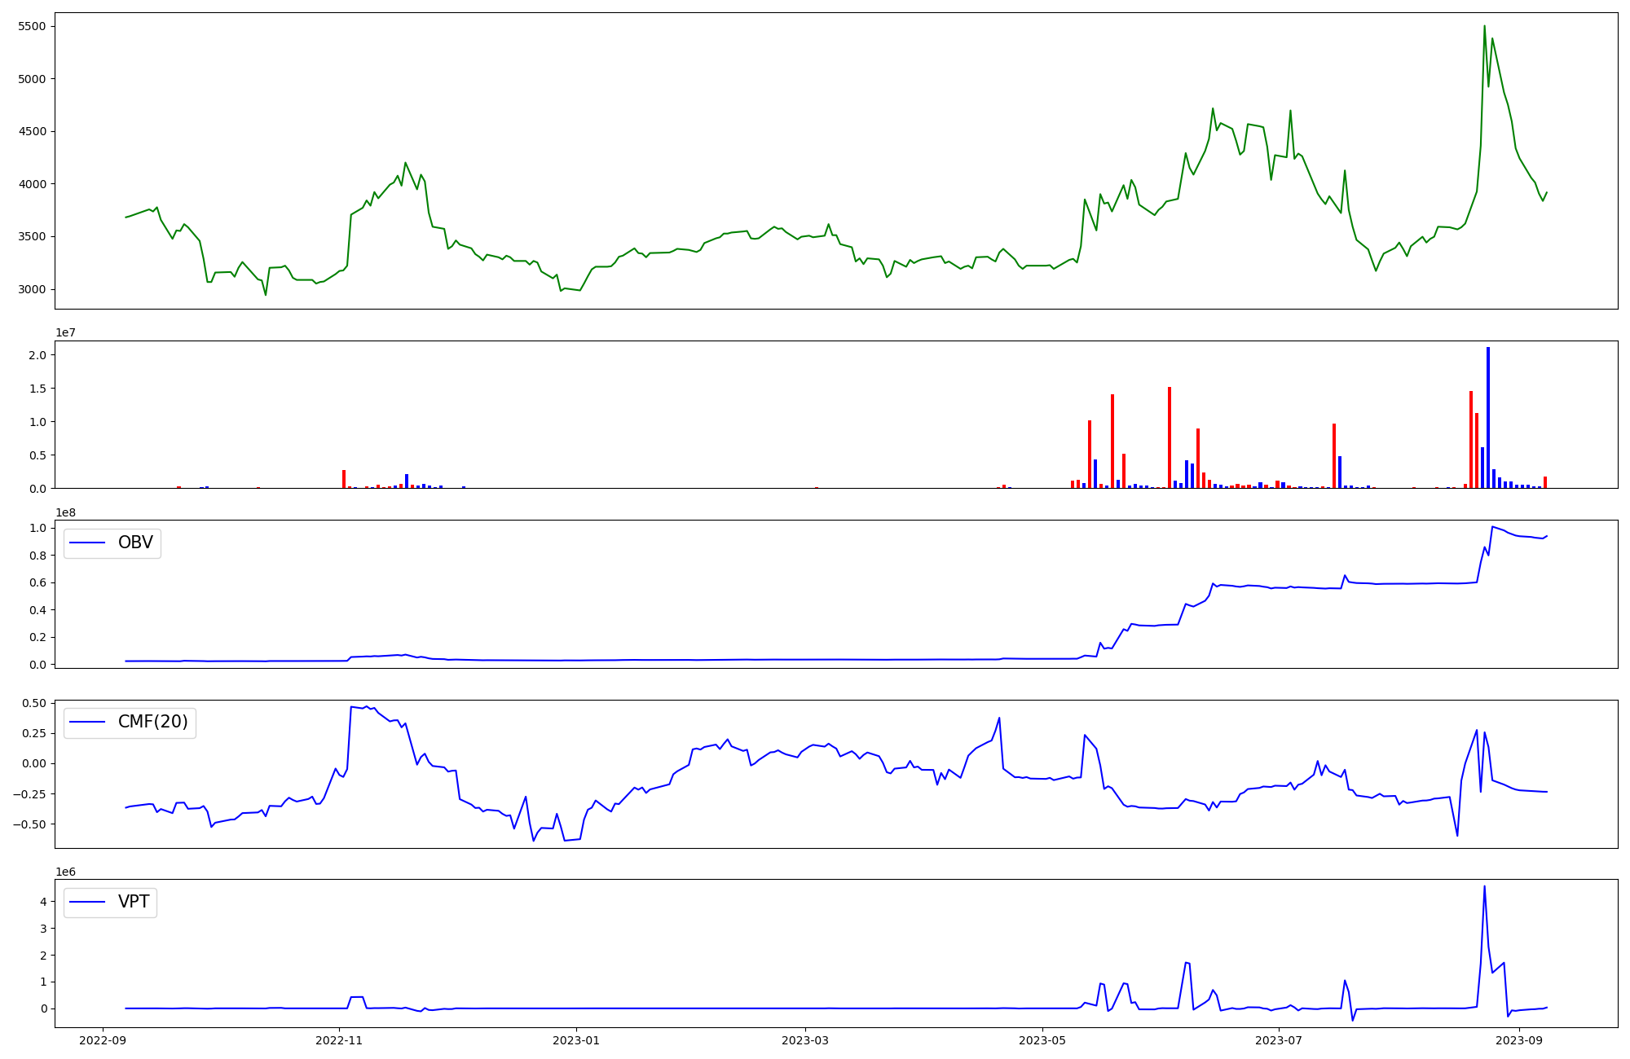Click the tallest spike of the VPT line
The height and width of the screenshot is (1059, 1630).
click(1484, 887)
